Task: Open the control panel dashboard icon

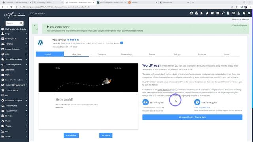Action: pos(191,13)
